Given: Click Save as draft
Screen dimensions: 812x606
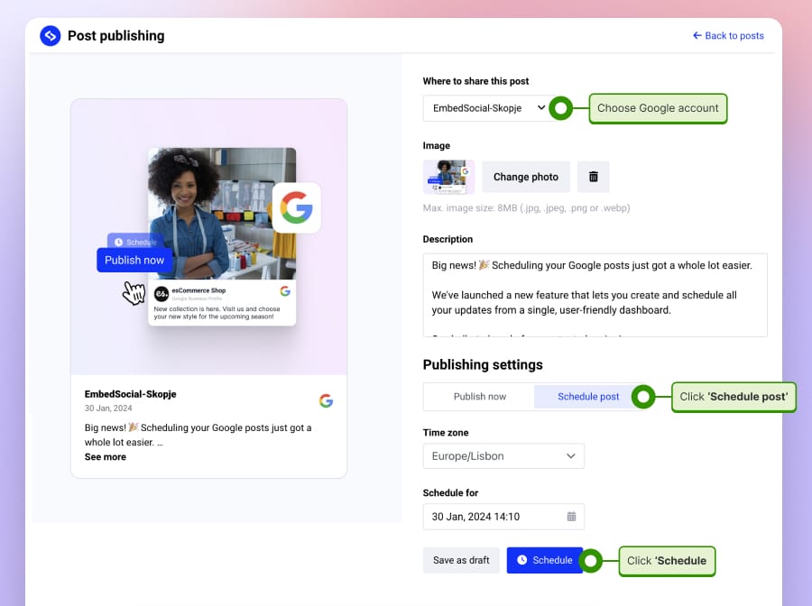Looking at the screenshot, I should click(x=461, y=560).
